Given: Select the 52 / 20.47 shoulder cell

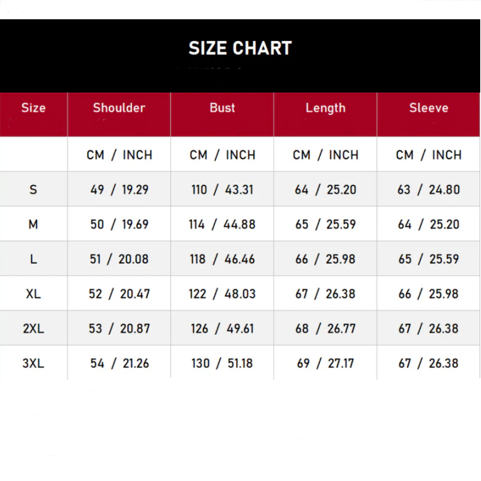Looking at the screenshot, I should (x=119, y=294).
